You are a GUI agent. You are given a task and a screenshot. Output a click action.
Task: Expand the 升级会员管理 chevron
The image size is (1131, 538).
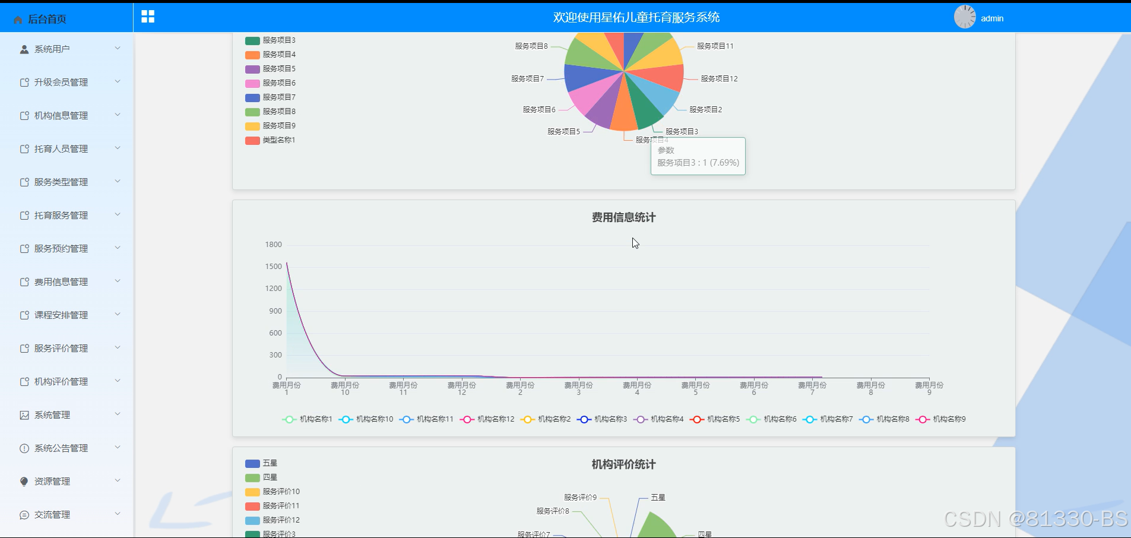(118, 81)
